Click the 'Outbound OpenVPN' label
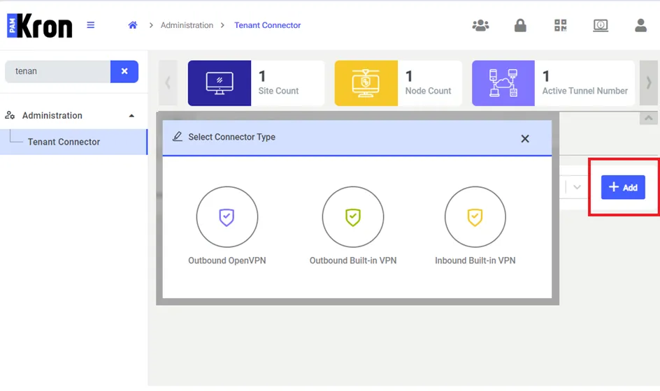The image size is (660, 391). (x=227, y=260)
